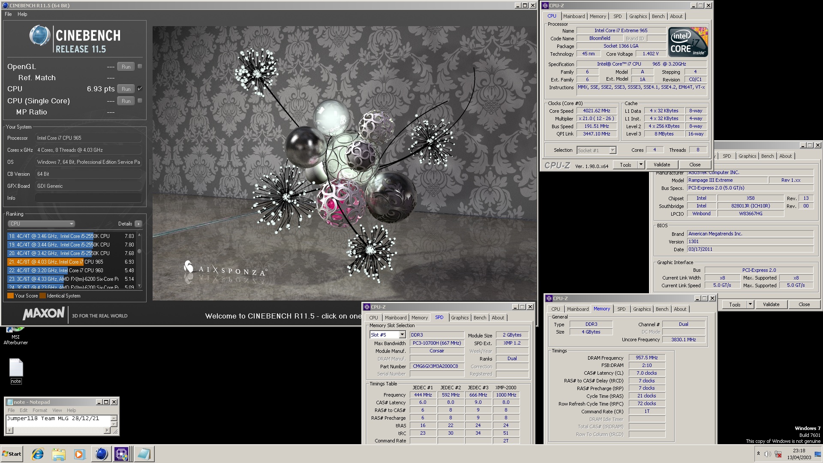This screenshot has width=823, height=463.
Task: Click the Notepad window title icon
Action: (10, 402)
